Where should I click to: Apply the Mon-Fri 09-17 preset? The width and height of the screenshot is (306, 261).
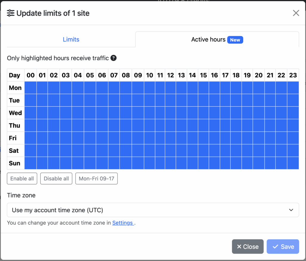click(x=97, y=178)
